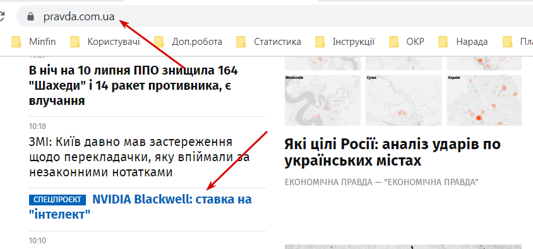
Task: Open the Статистика bookmark folder
Action: coord(268,42)
